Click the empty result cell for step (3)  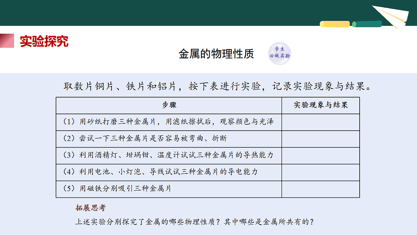point(320,156)
